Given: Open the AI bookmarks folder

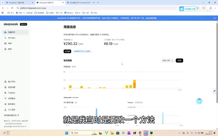Looking at the screenshot, I should click(78, 13).
